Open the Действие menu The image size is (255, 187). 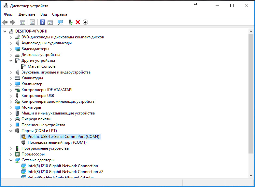point(27,14)
